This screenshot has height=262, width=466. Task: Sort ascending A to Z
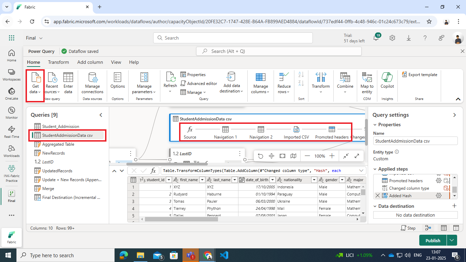coord(301,74)
